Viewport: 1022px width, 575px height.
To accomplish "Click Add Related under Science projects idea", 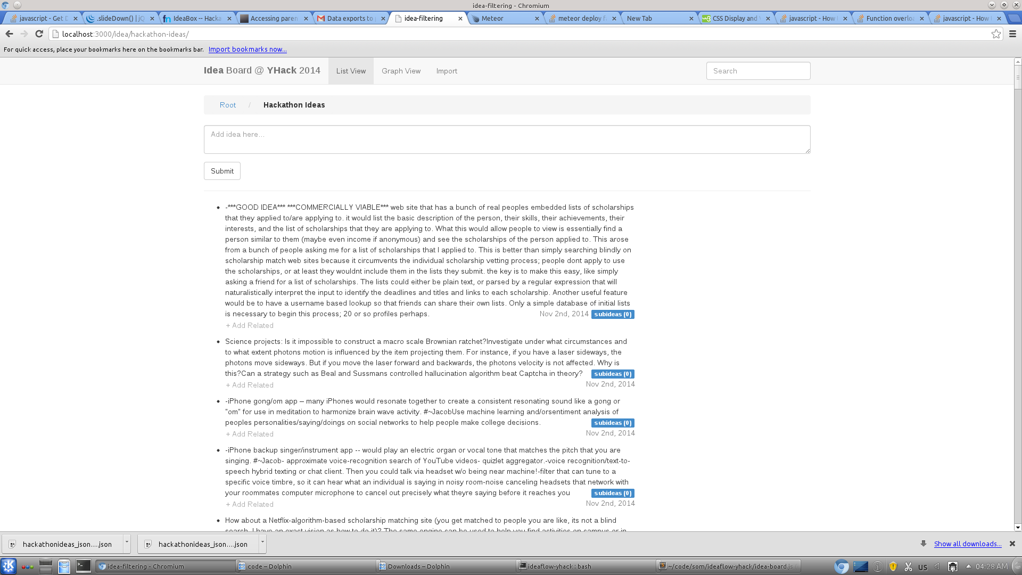I will [250, 385].
